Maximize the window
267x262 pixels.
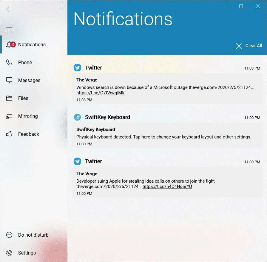[x=241, y=6]
